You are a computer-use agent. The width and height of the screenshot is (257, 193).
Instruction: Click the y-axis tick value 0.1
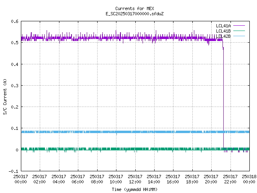pyautogui.click(x=14, y=128)
